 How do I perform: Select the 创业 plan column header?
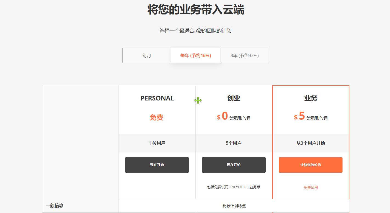pos(234,98)
